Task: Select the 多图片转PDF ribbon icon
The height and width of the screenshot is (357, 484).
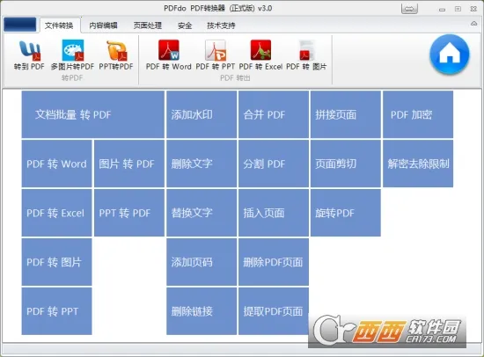Action: click(x=72, y=55)
